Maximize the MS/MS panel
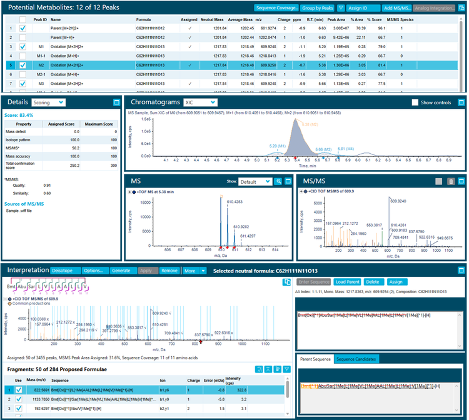Image resolution: width=469 pixels, height=420 pixels. click(x=460, y=181)
